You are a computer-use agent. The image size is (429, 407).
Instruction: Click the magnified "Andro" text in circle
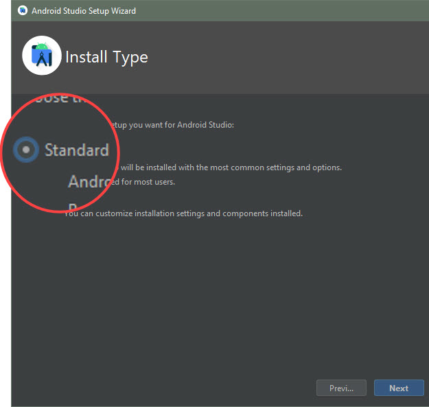[x=89, y=182]
